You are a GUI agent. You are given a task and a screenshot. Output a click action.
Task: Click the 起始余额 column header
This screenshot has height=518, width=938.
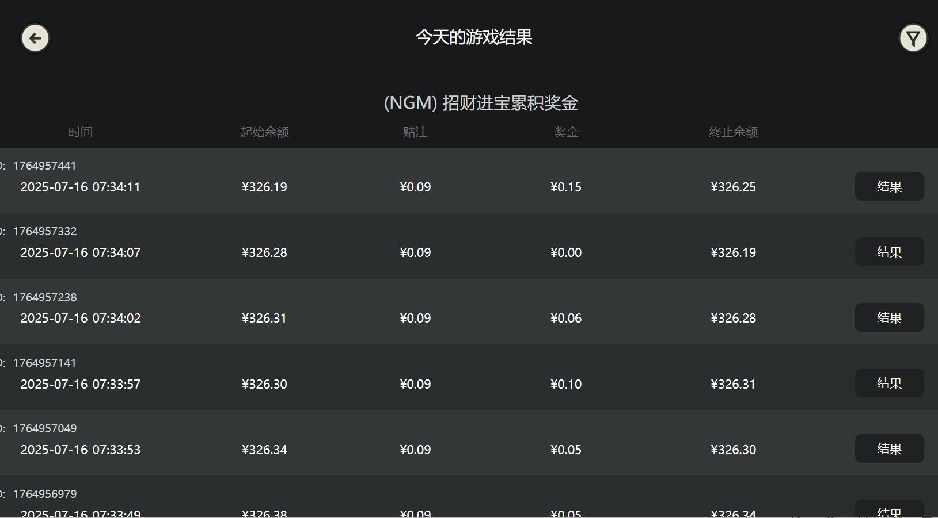[x=264, y=132]
